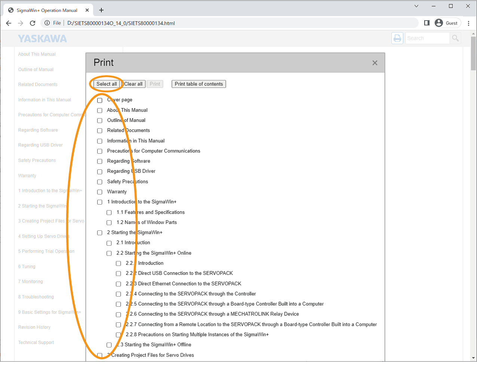Enable the 1.2 Names of Window Parts checkbox
The width and height of the screenshot is (477, 368).
tap(109, 223)
